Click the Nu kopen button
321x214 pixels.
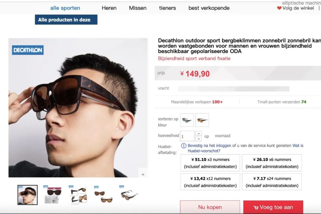(x=210, y=207)
